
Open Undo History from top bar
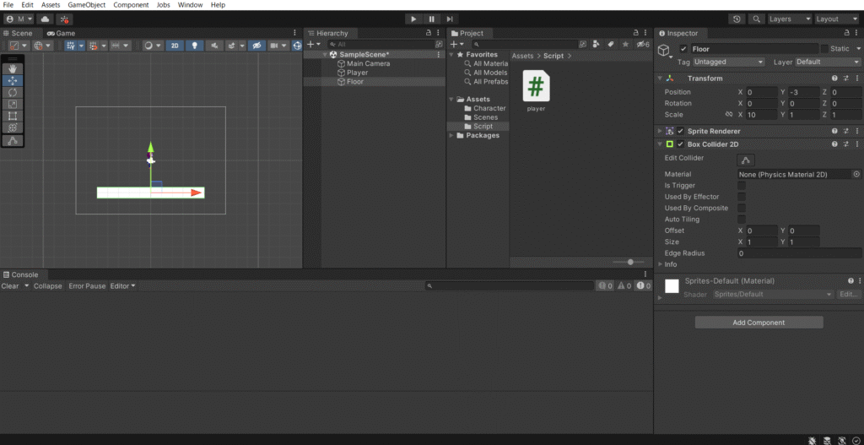click(737, 19)
